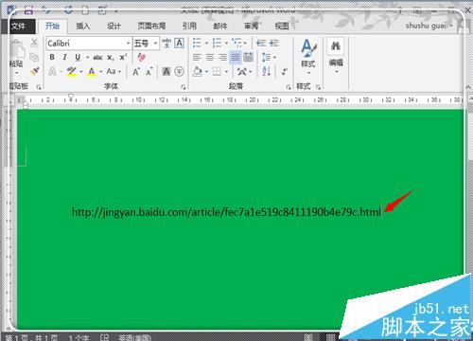This screenshot has width=473, height=341.
Task: Toggle the highlighted justify alignment button
Action: tap(236, 58)
